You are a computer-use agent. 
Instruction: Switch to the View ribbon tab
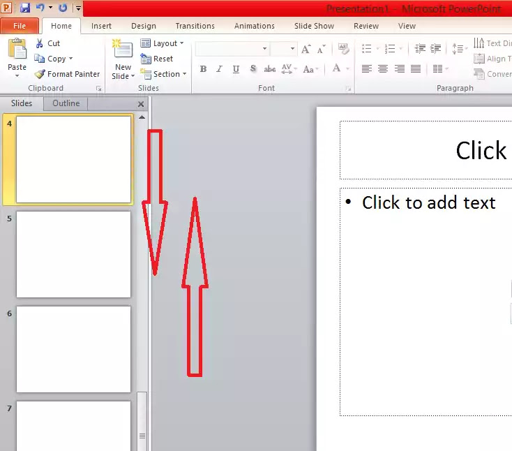pyautogui.click(x=407, y=26)
